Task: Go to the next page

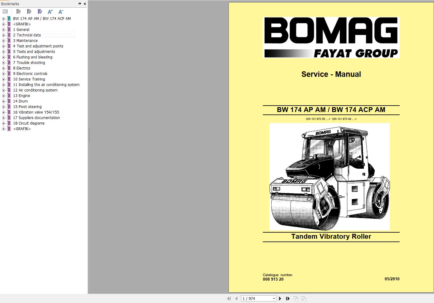Action: (280, 298)
